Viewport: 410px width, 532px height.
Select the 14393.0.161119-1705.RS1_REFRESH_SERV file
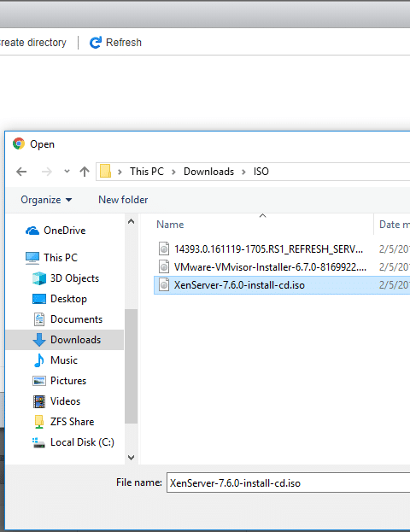[268, 249]
